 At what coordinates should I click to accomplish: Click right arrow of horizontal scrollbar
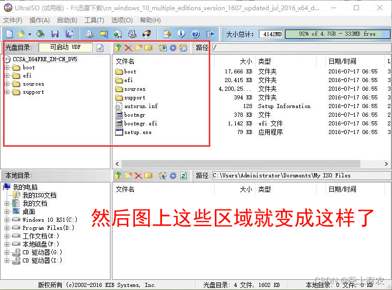coord(386,164)
